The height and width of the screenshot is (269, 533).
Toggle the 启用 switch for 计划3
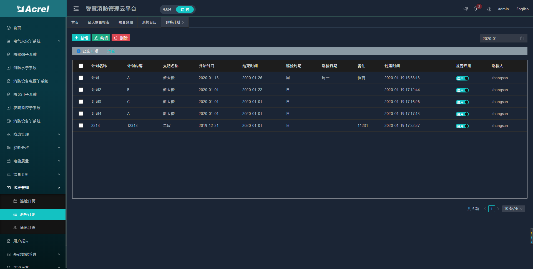(462, 102)
